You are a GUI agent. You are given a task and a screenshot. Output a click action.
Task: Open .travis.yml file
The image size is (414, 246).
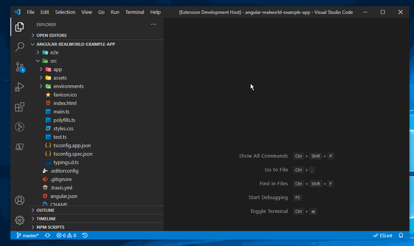pos(96,188)
